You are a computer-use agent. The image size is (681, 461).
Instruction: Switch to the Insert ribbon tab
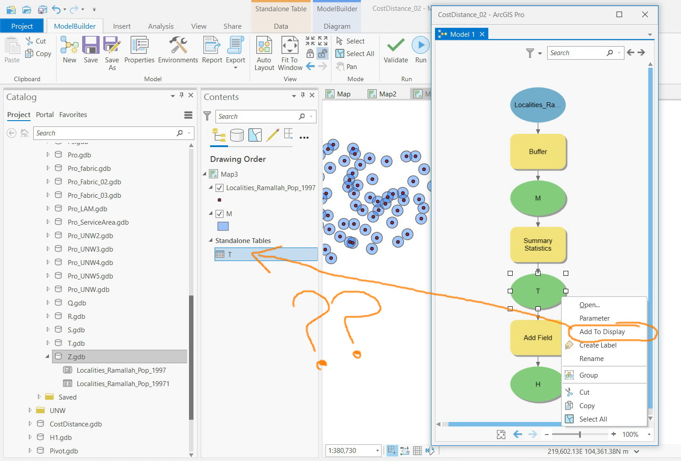click(122, 26)
